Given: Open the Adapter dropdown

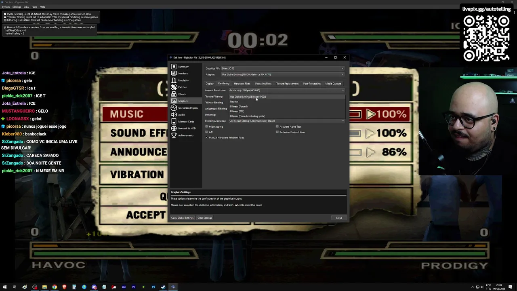Looking at the screenshot, I should 283,74.
